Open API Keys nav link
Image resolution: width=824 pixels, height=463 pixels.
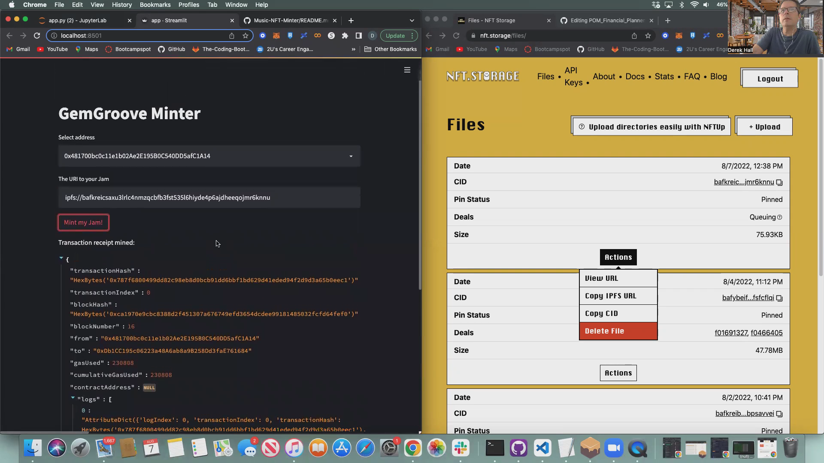click(573, 76)
